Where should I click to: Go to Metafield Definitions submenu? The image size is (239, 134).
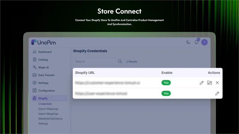tap(50, 119)
